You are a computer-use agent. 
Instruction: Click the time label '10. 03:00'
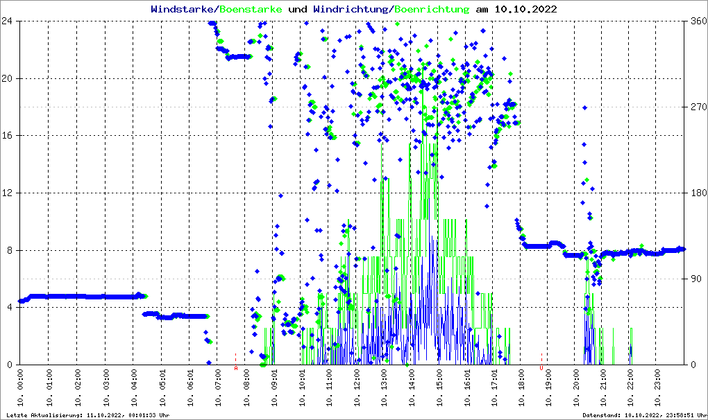106,387
